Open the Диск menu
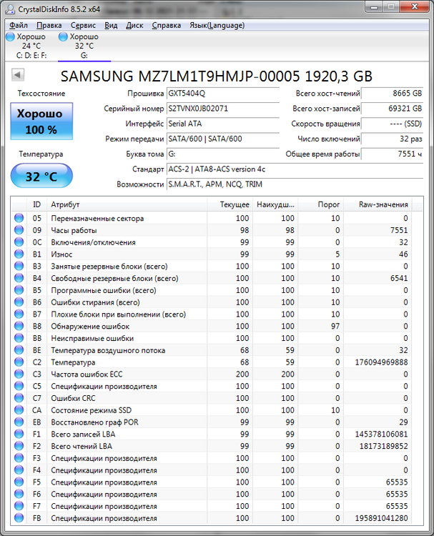The image size is (434, 536). (134, 25)
